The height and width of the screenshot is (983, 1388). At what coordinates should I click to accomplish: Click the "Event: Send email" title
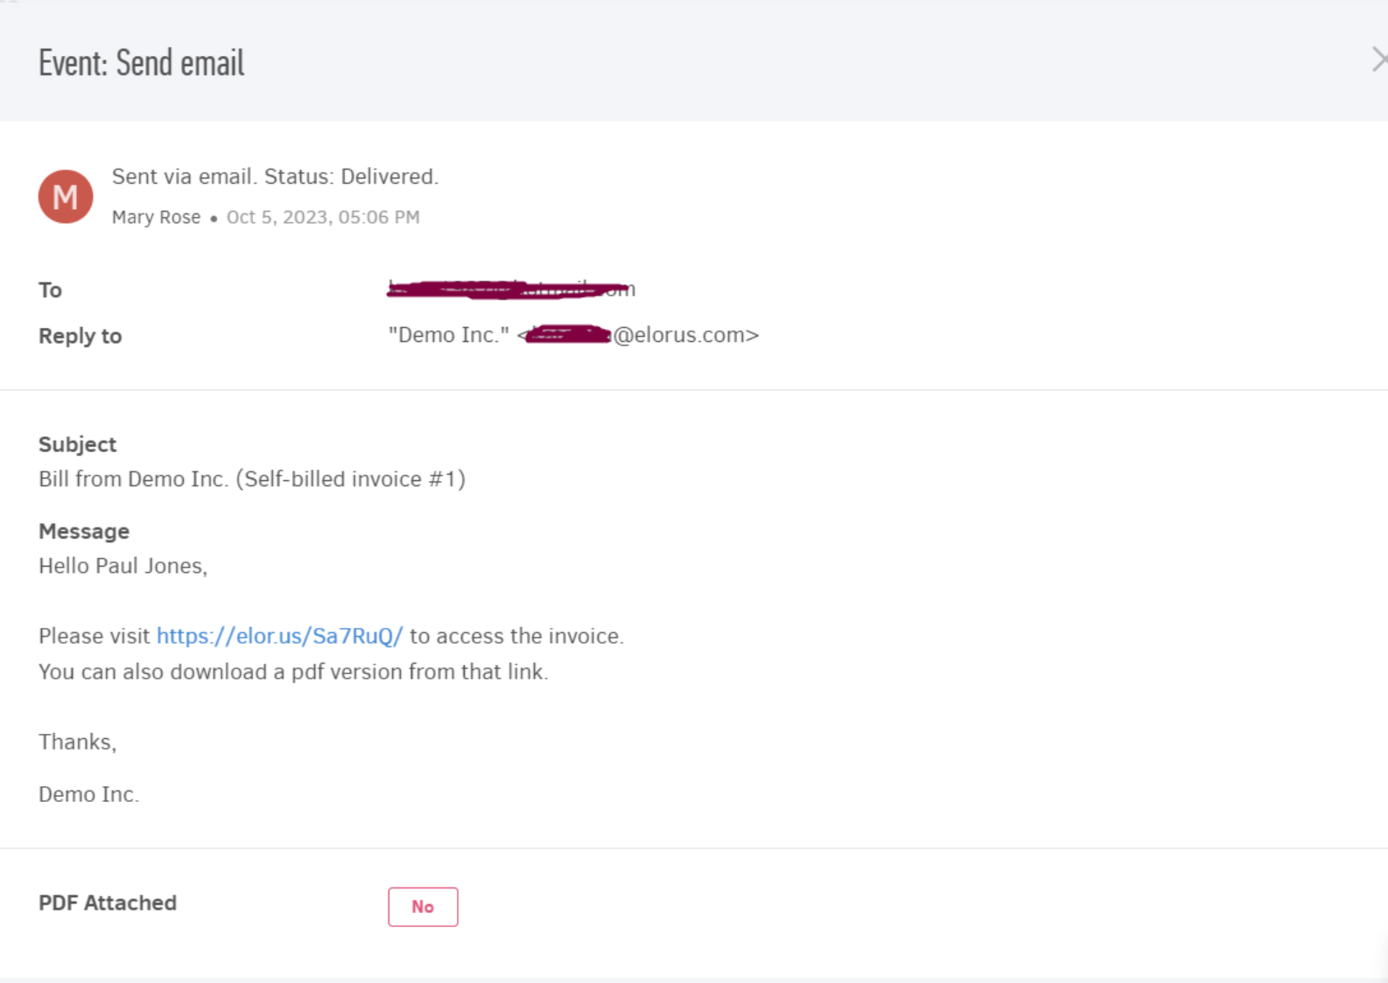pyautogui.click(x=141, y=62)
